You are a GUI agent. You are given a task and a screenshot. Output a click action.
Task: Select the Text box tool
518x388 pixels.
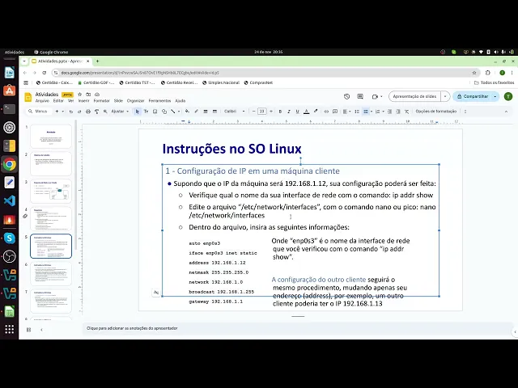pyautogui.click(x=146, y=112)
